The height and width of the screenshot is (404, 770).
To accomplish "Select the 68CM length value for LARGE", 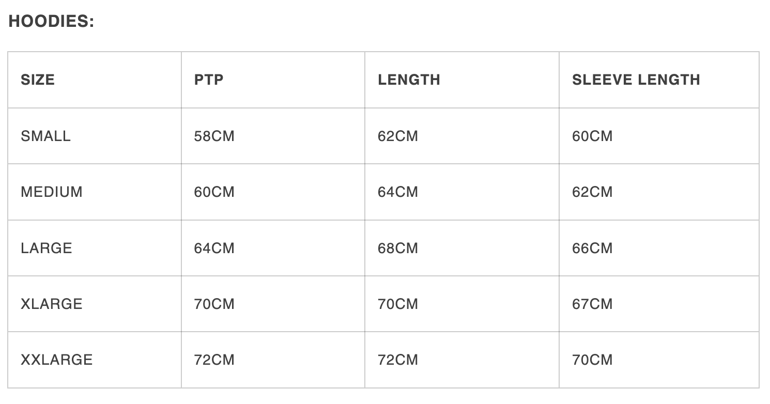I will point(398,248).
